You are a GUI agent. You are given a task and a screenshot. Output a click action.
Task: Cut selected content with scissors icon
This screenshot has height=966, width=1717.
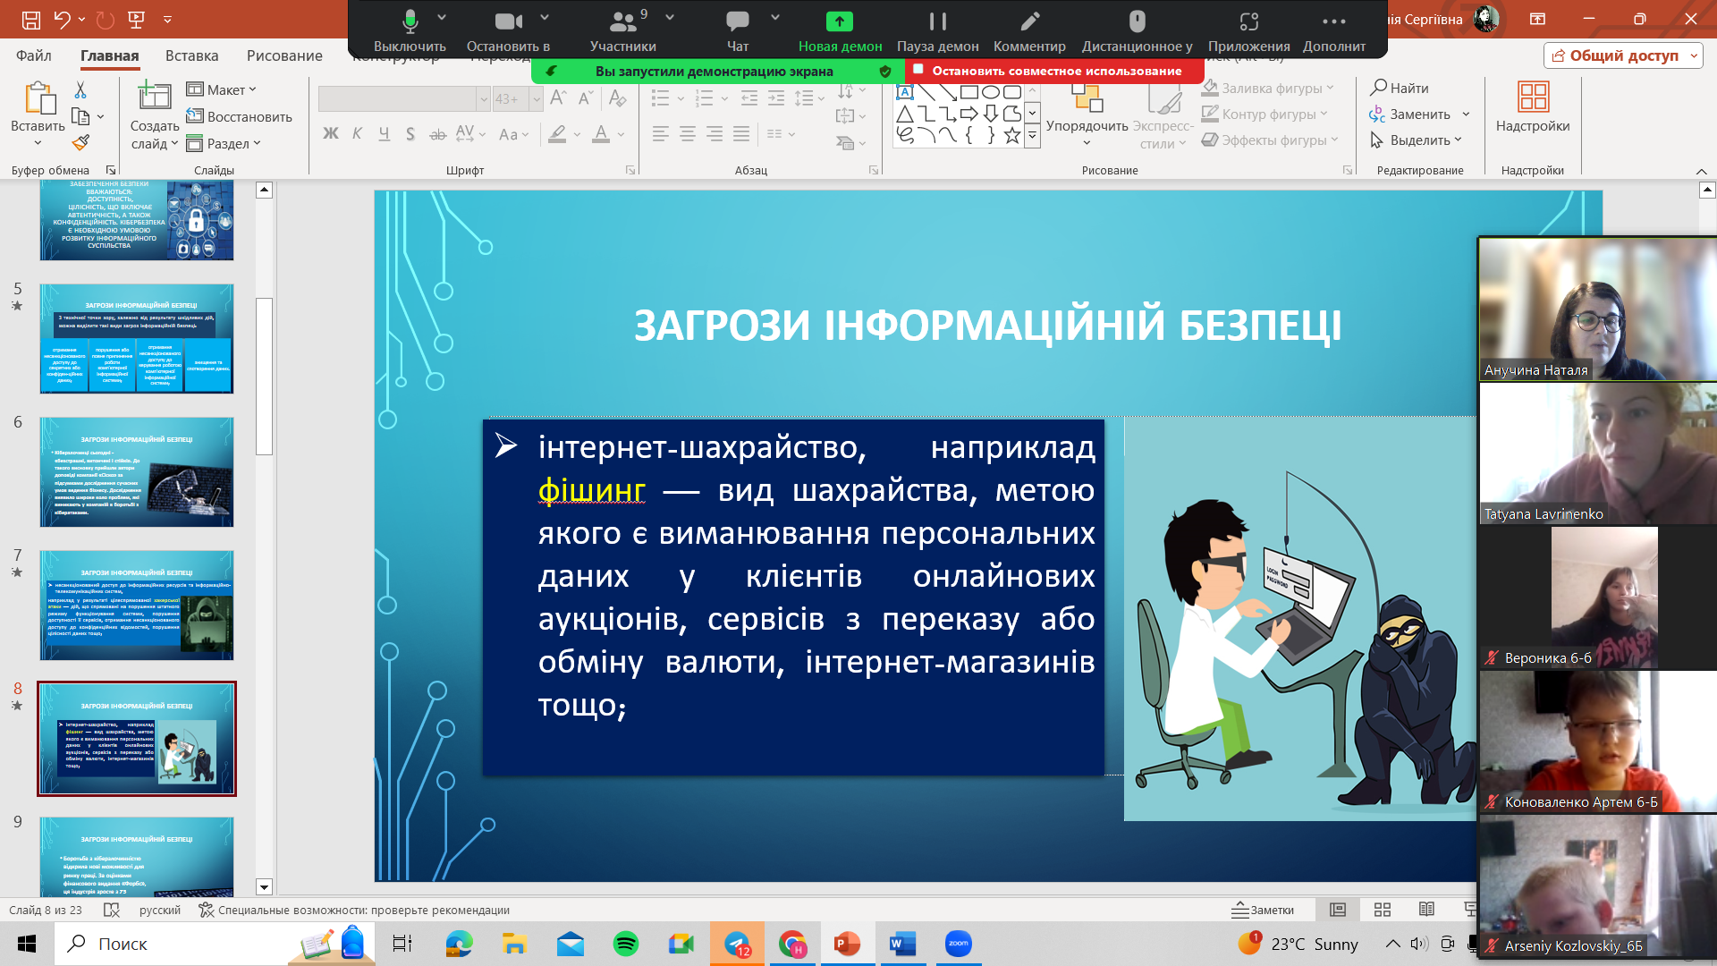click(x=80, y=89)
